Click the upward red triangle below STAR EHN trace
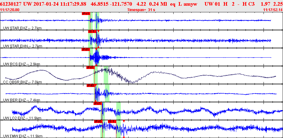The image size is (283, 138). point(98,47)
